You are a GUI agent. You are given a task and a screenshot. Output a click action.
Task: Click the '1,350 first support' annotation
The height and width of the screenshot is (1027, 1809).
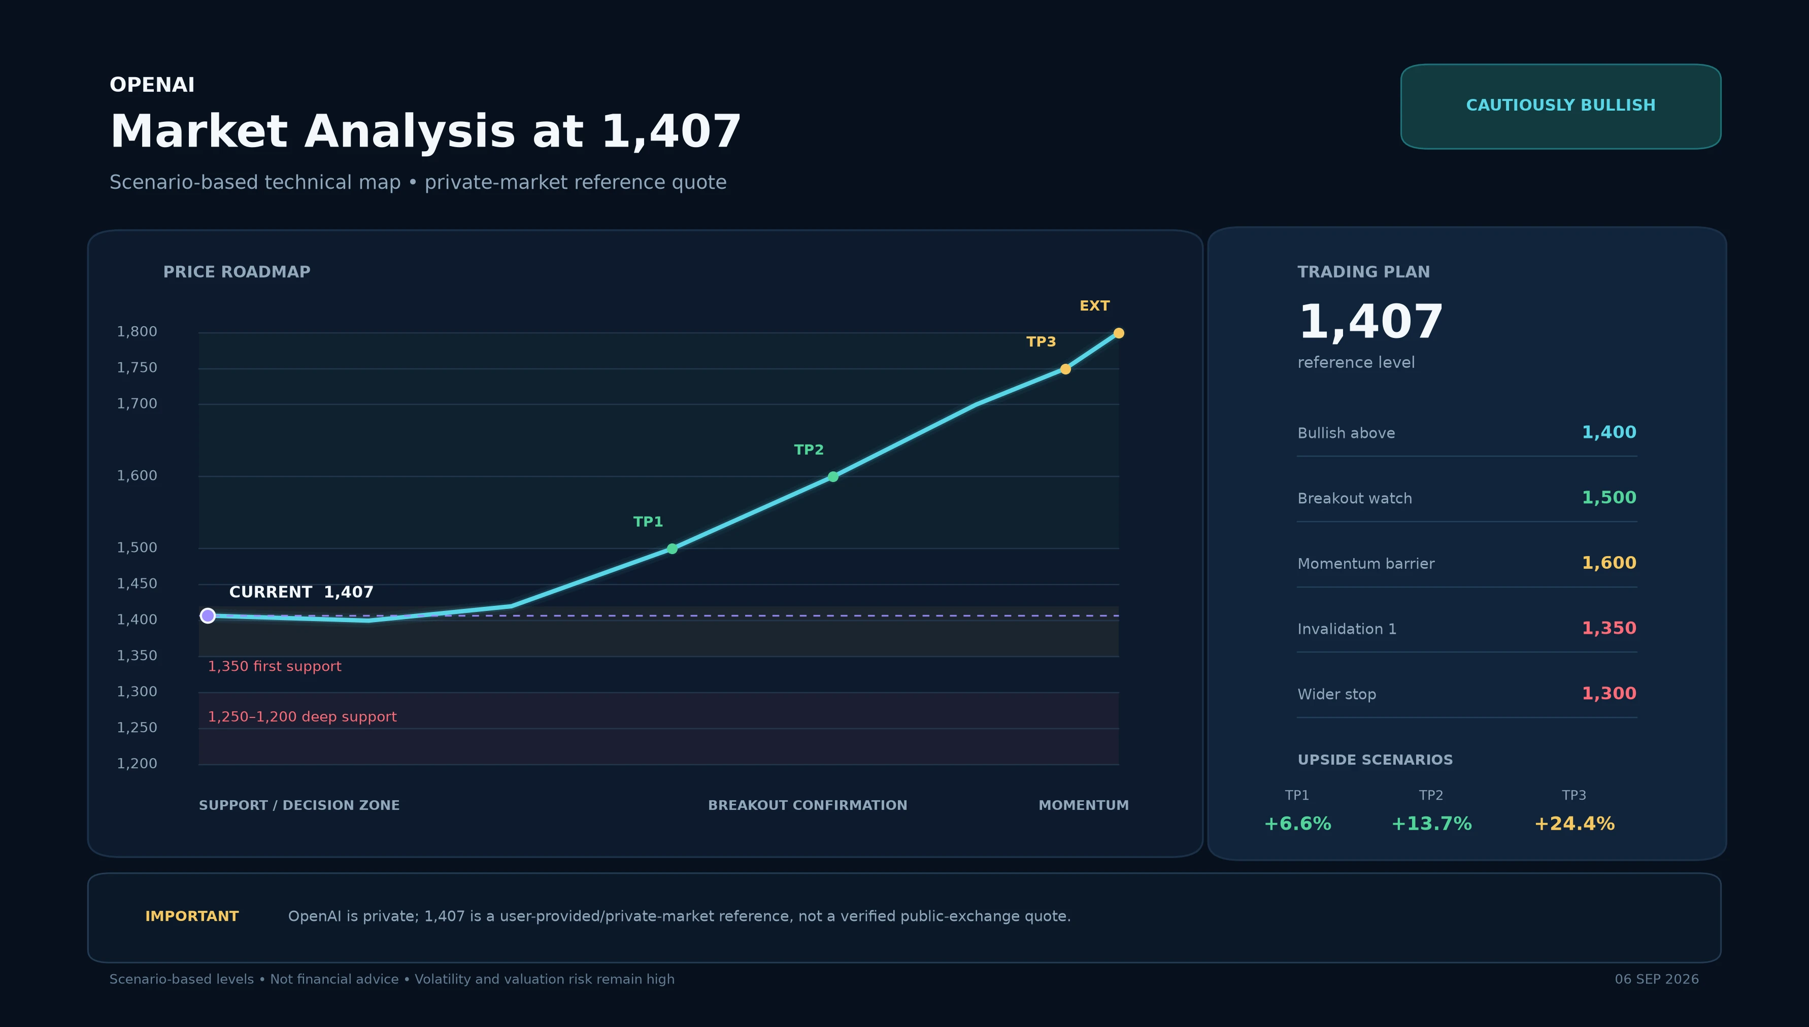pos(275,667)
